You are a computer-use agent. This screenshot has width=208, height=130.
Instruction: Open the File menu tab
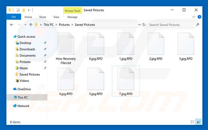point(14,17)
